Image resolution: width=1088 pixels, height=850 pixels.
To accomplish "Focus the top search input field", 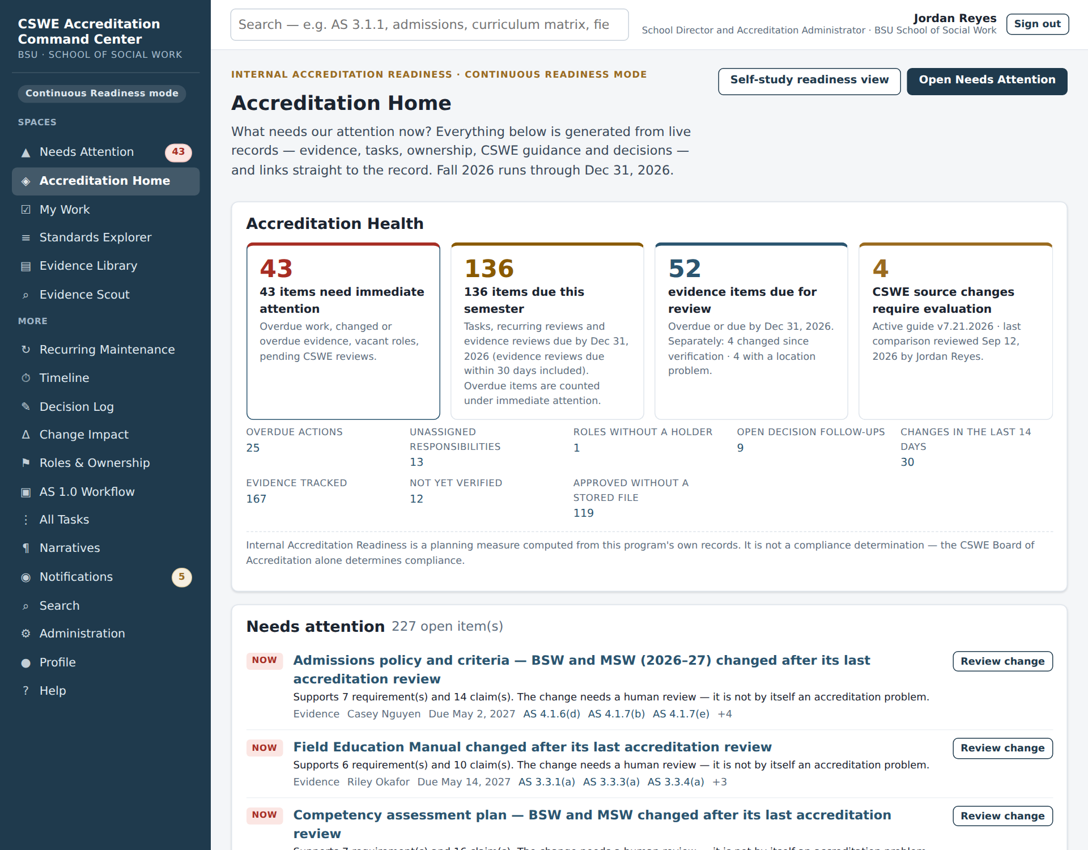I will 429,24.
